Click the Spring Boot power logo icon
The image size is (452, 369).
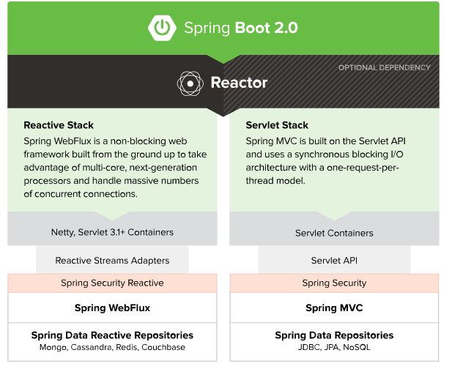click(x=162, y=28)
